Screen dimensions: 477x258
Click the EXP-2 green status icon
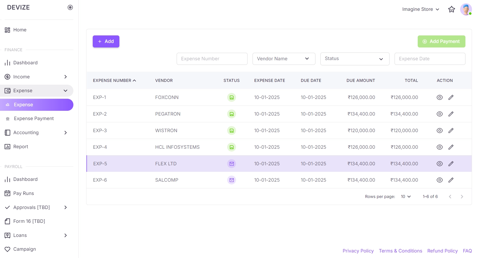pos(232,114)
